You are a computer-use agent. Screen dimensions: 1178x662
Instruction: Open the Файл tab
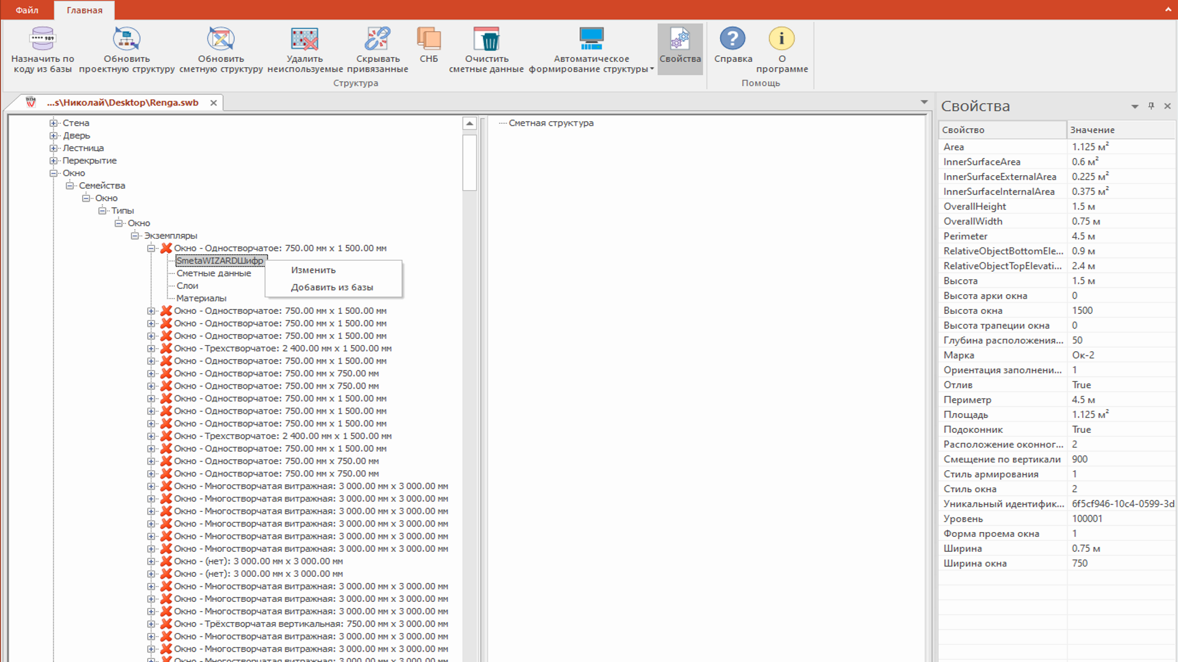point(27,10)
